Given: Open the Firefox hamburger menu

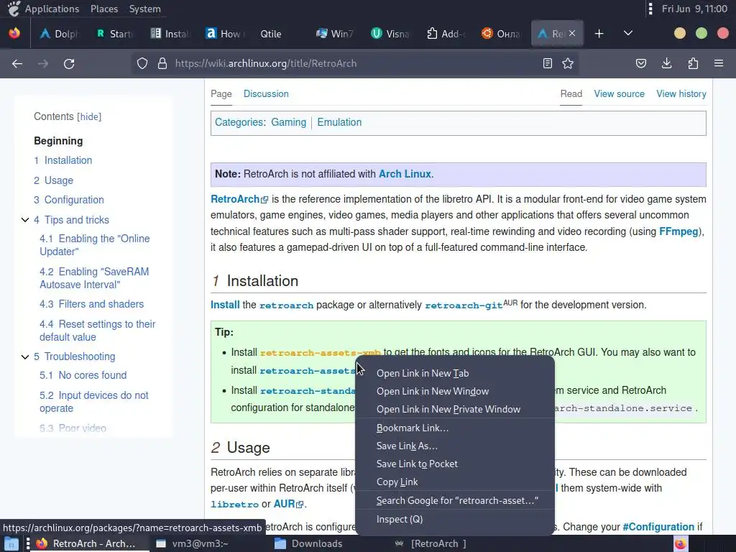Looking at the screenshot, I should 719,63.
